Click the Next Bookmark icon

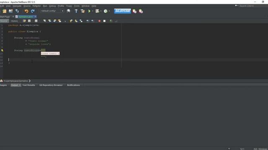coord(76,21)
